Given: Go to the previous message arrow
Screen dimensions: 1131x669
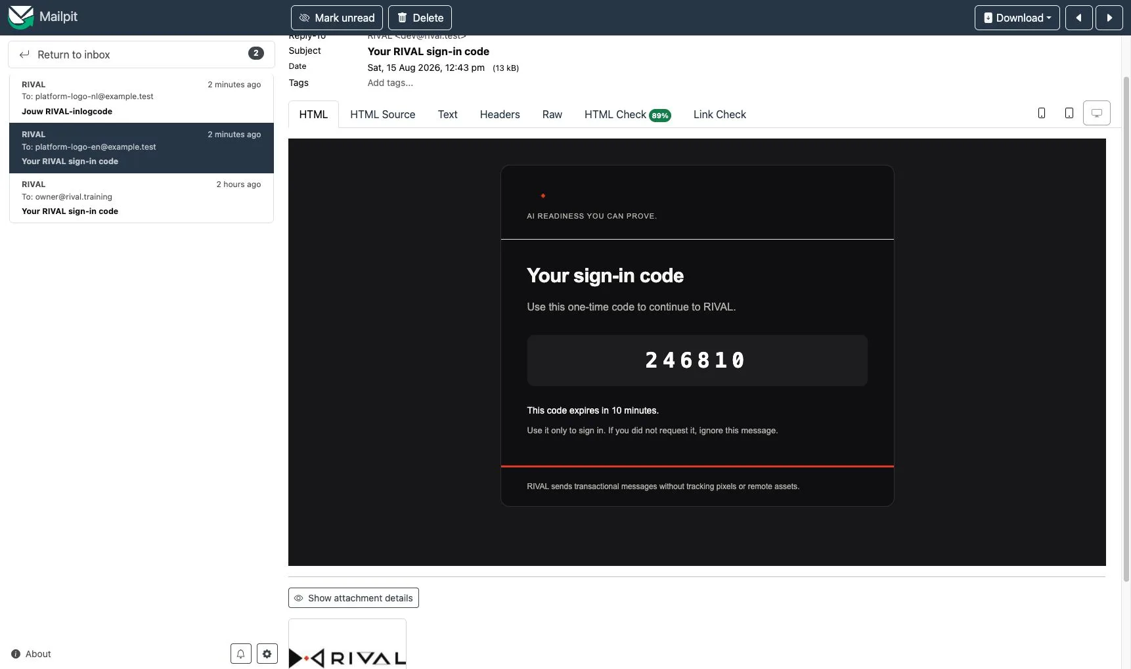Looking at the screenshot, I should pyautogui.click(x=1078, y=18).
